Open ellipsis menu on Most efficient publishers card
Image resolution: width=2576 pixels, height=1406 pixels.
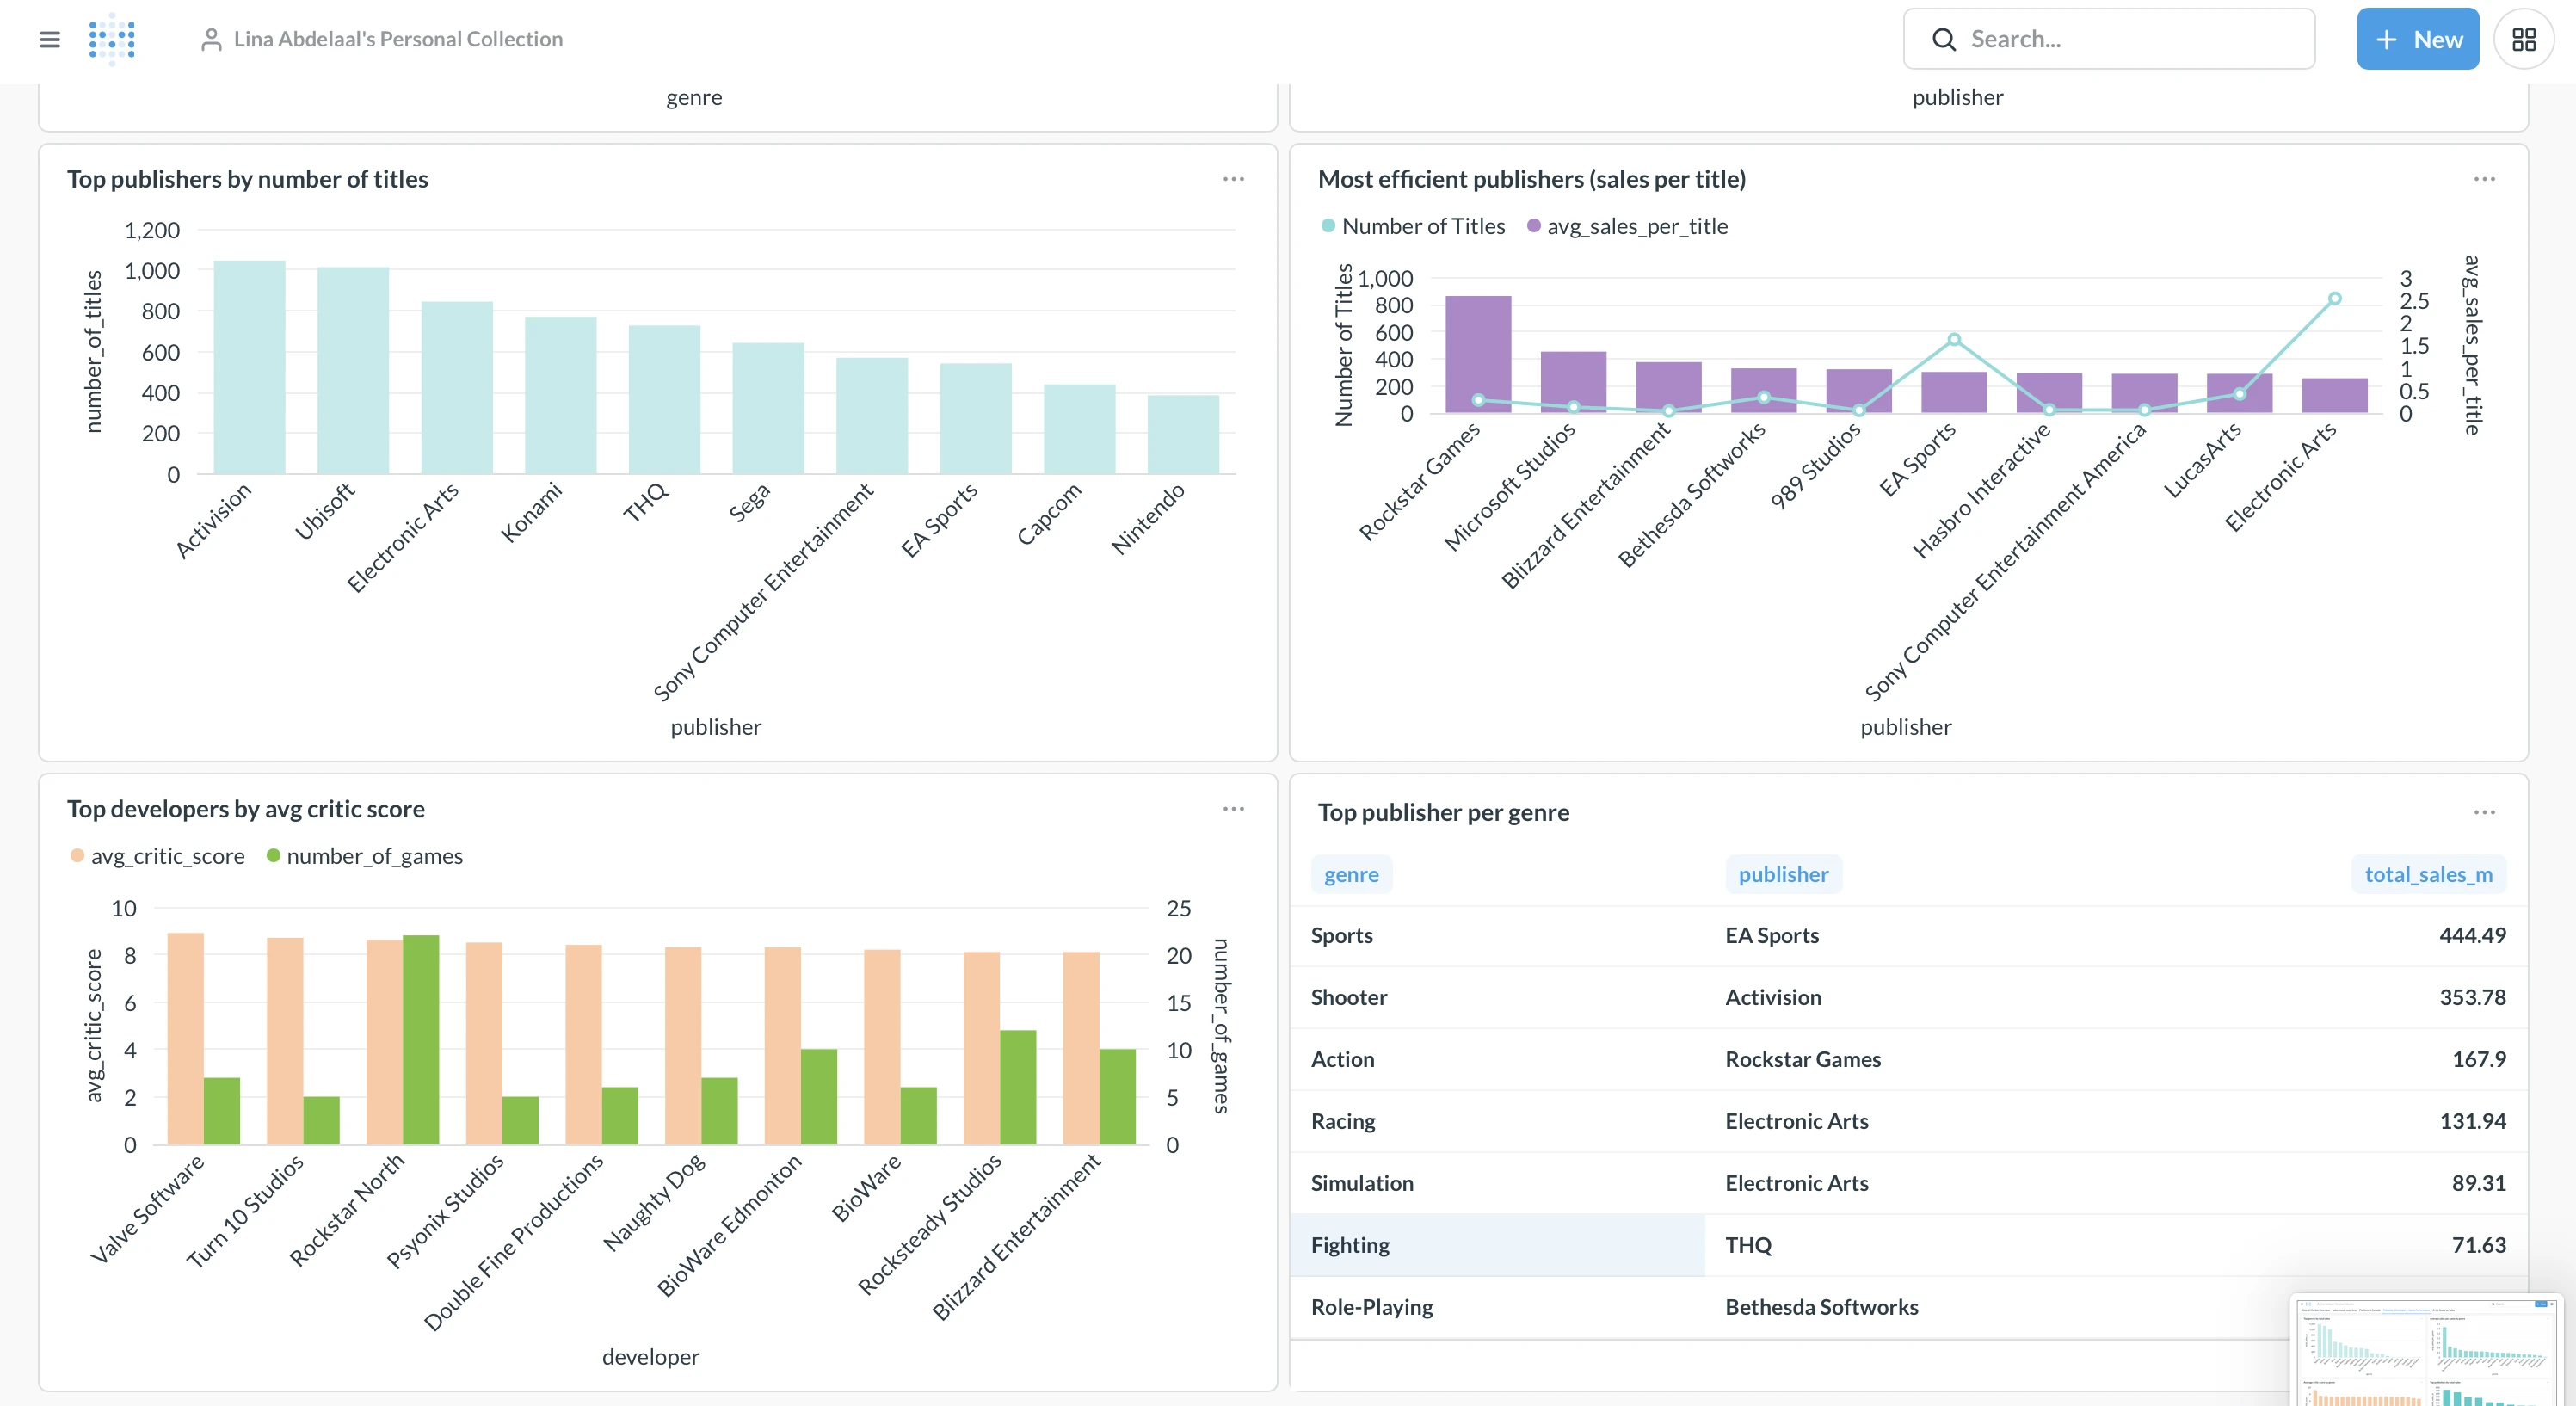click(2484, 179)
